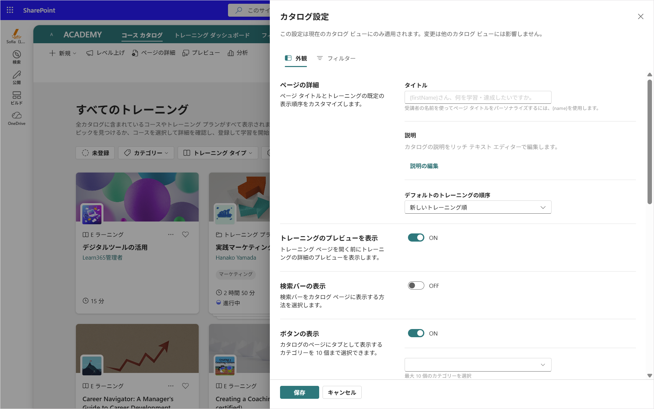654x409 pixels.
Task: Open the ビルド sidebar icon
Action: (x=17, y=98)
